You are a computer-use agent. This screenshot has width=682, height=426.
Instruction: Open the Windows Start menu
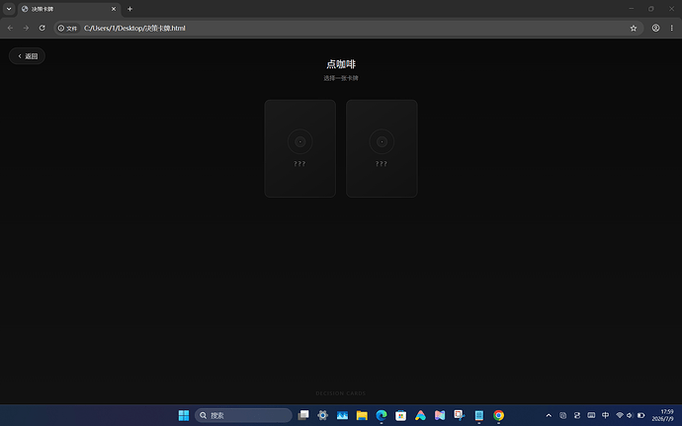point(184,415)
